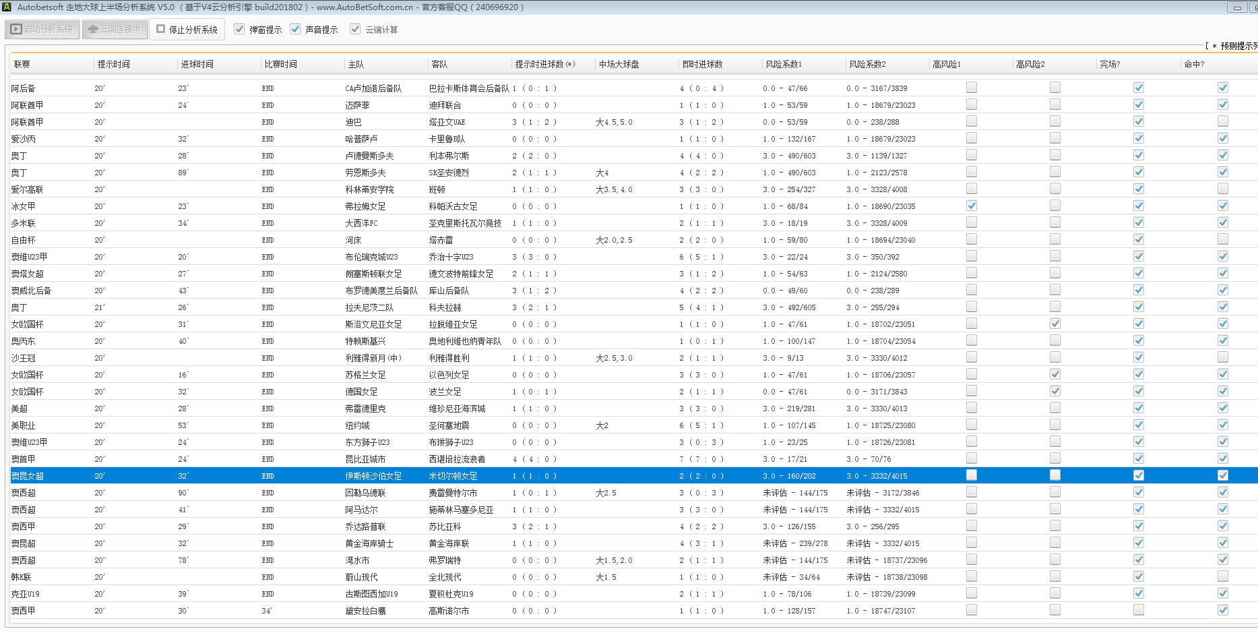Click the Autobetsoft app icon in title bar
The height and width of the screenshot is (633, 1258).
click(x=7, y=7)
